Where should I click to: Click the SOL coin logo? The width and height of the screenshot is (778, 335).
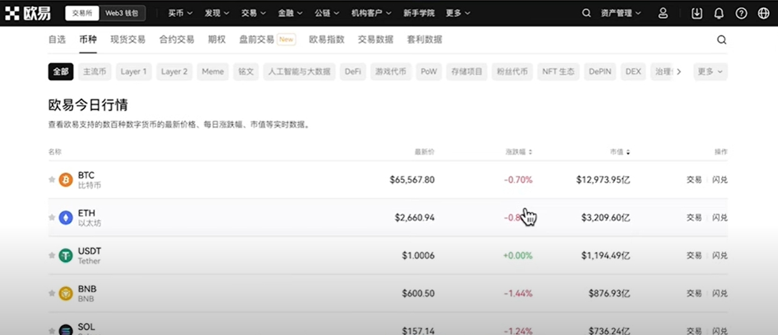66,330
